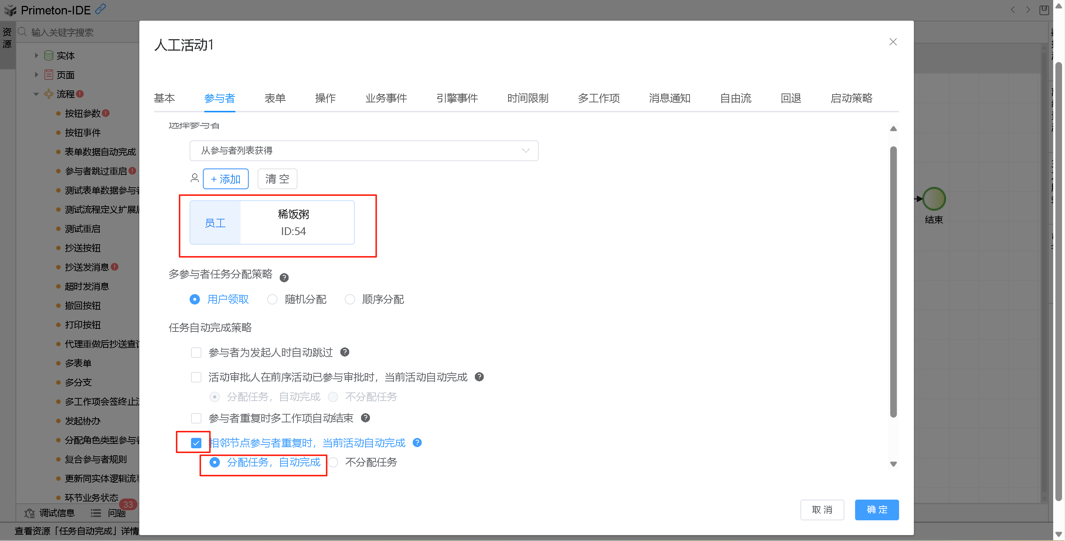Open 从参与者列表获得 dropdown
1065x541 pixels.
click(x=363, y=151)
